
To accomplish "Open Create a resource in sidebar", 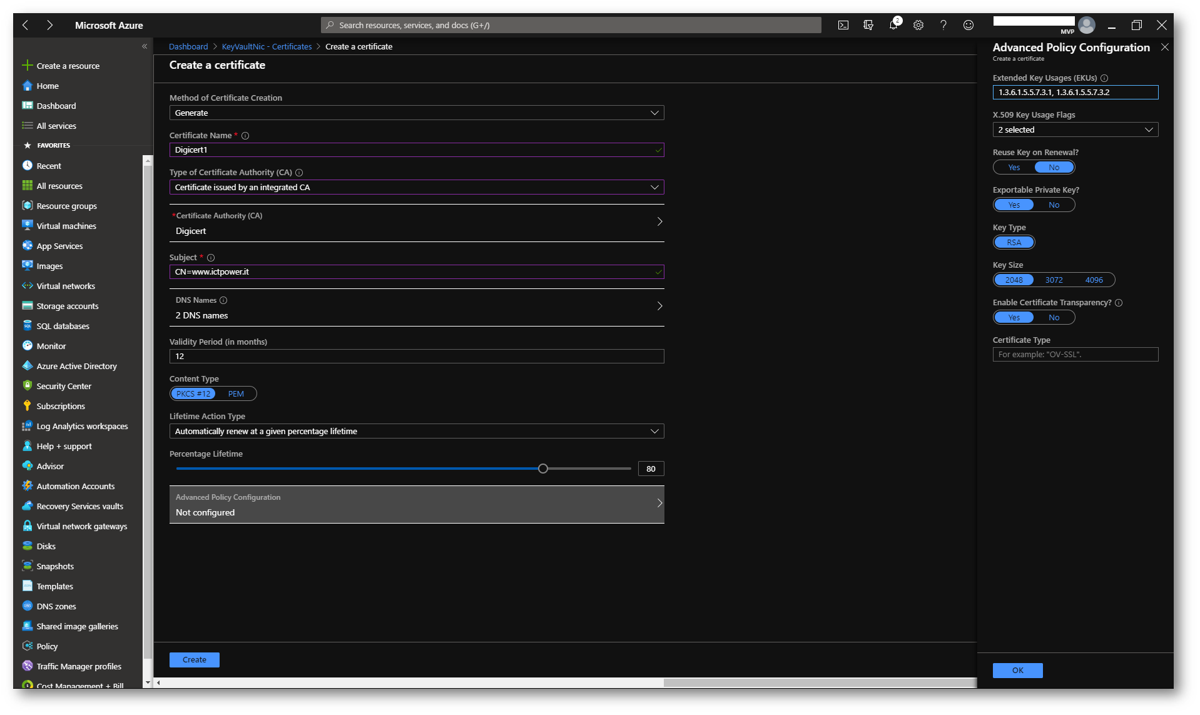I will (68, 66).
